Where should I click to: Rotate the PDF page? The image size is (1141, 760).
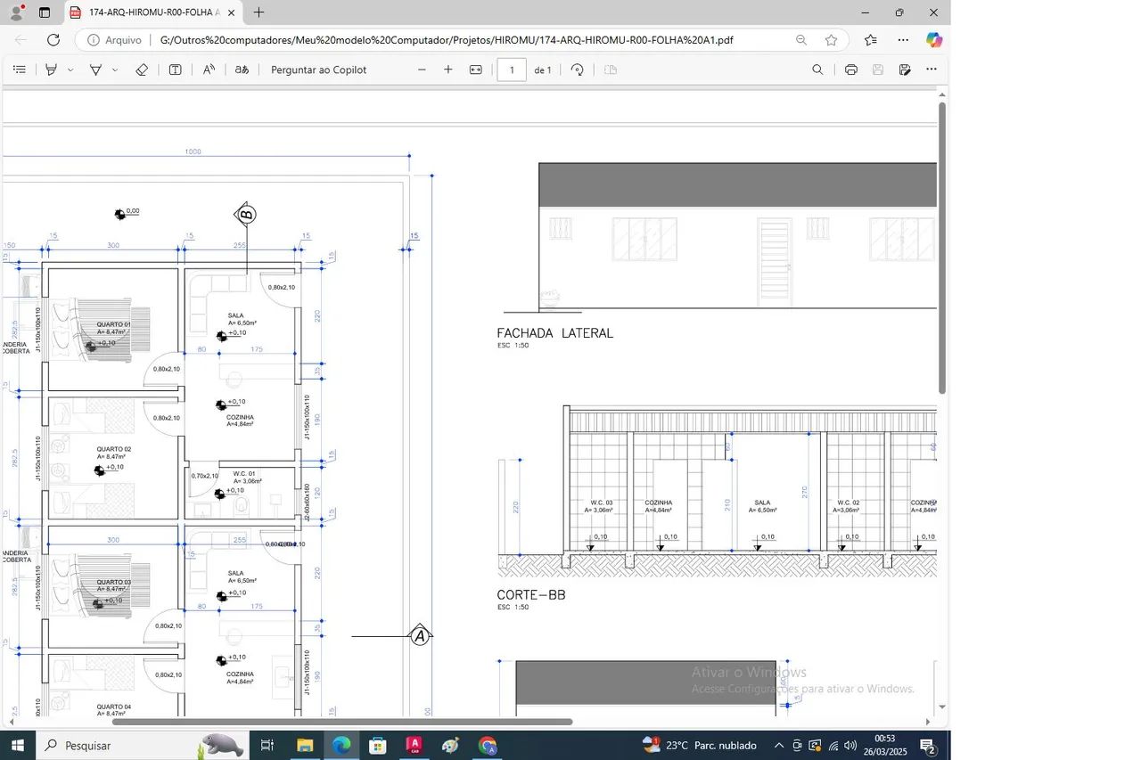point(577,69)
